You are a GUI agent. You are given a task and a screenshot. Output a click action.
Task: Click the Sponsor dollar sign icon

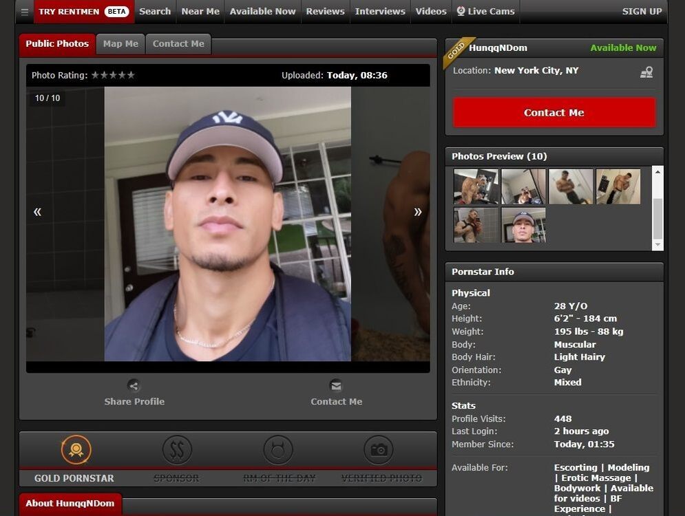click(x=177, y=450)
